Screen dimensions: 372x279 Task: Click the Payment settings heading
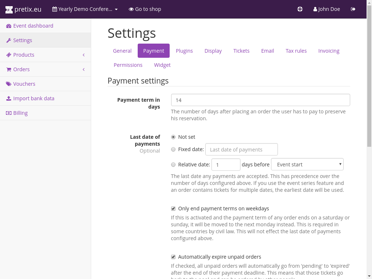pyautogui.click(x=138, y=81)
